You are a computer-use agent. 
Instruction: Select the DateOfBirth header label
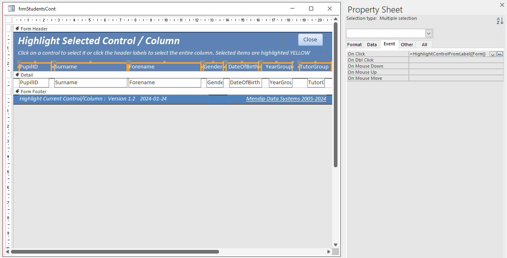(x=243, y=67)
